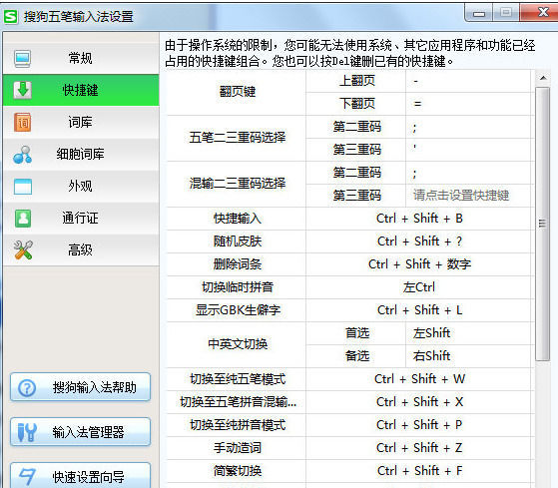Click the green arrow 快捷键 icon
Viewport: 558px width, 488px height.
(x=23, y=90)
